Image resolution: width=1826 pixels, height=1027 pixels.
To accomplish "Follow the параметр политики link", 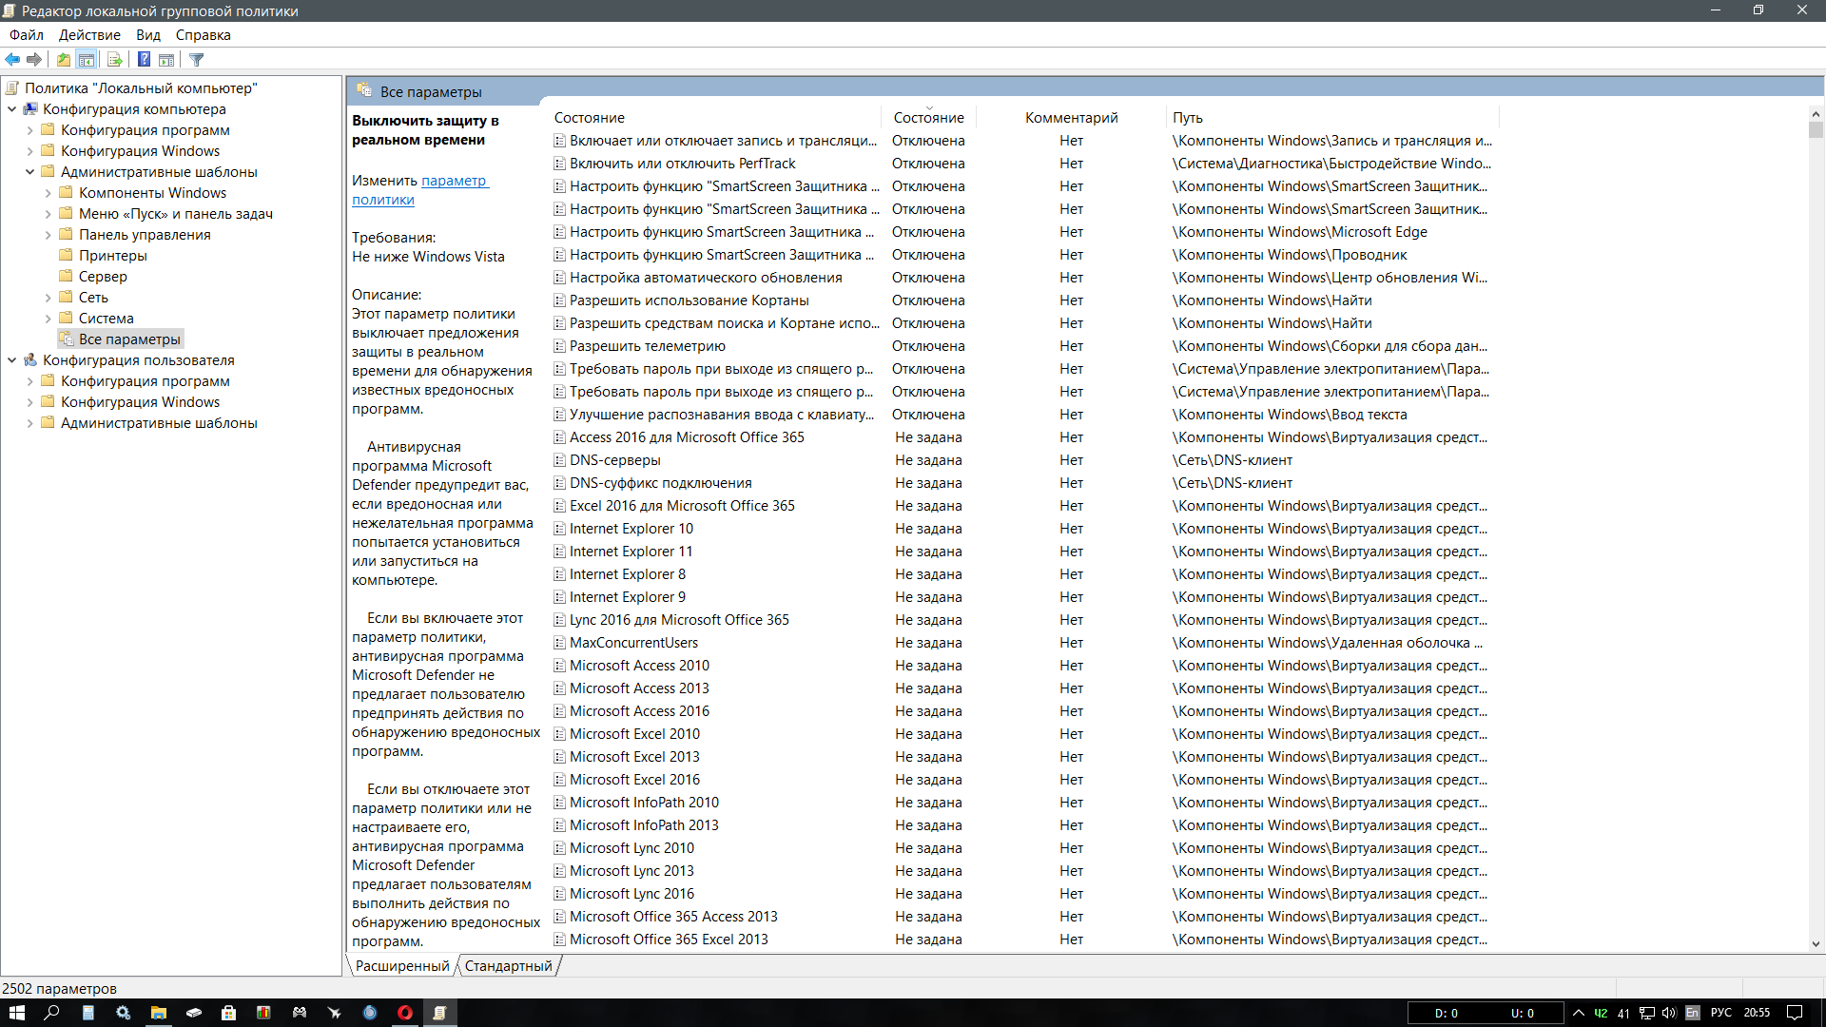I will (x=419, y=190).
